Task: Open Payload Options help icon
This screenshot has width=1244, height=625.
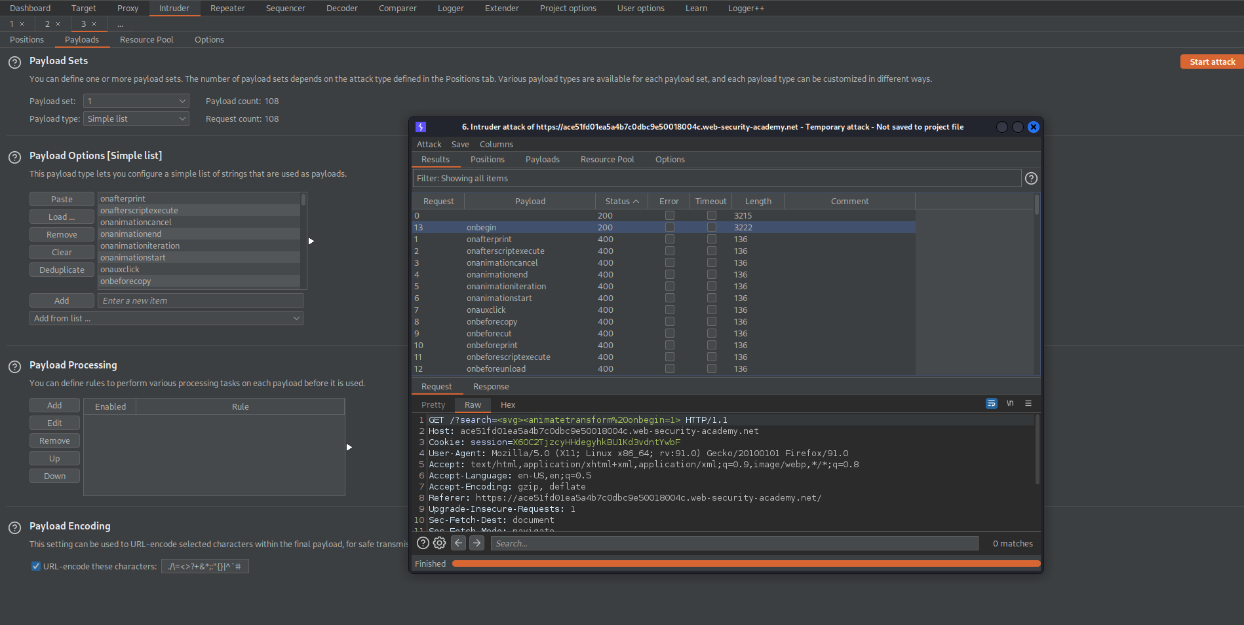Action: [14, 158]
